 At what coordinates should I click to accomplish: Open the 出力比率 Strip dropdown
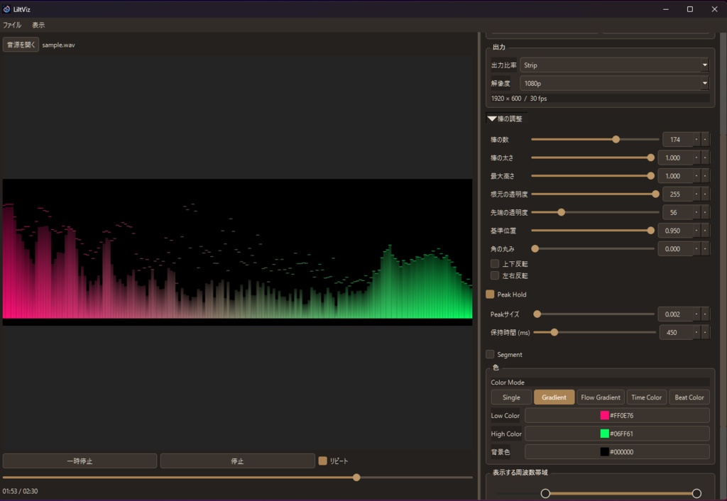(614, 65)
